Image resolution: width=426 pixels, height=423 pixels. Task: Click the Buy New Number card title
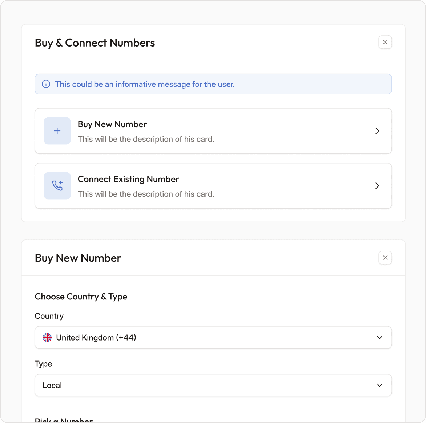coord(112,124)
